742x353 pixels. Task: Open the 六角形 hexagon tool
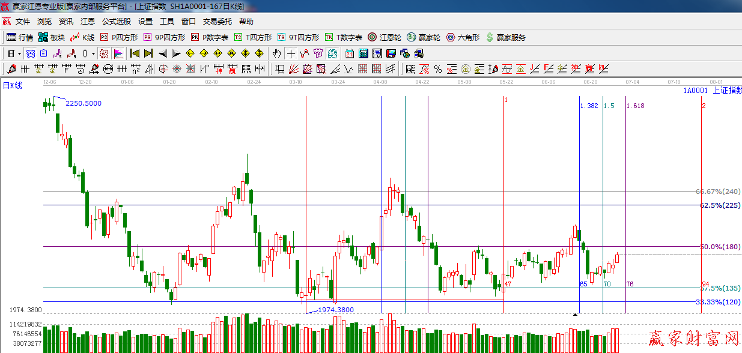coord(462,37)
